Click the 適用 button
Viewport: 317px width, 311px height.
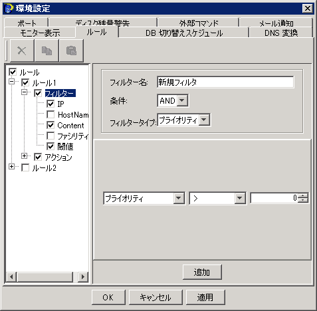coord(205,297)
